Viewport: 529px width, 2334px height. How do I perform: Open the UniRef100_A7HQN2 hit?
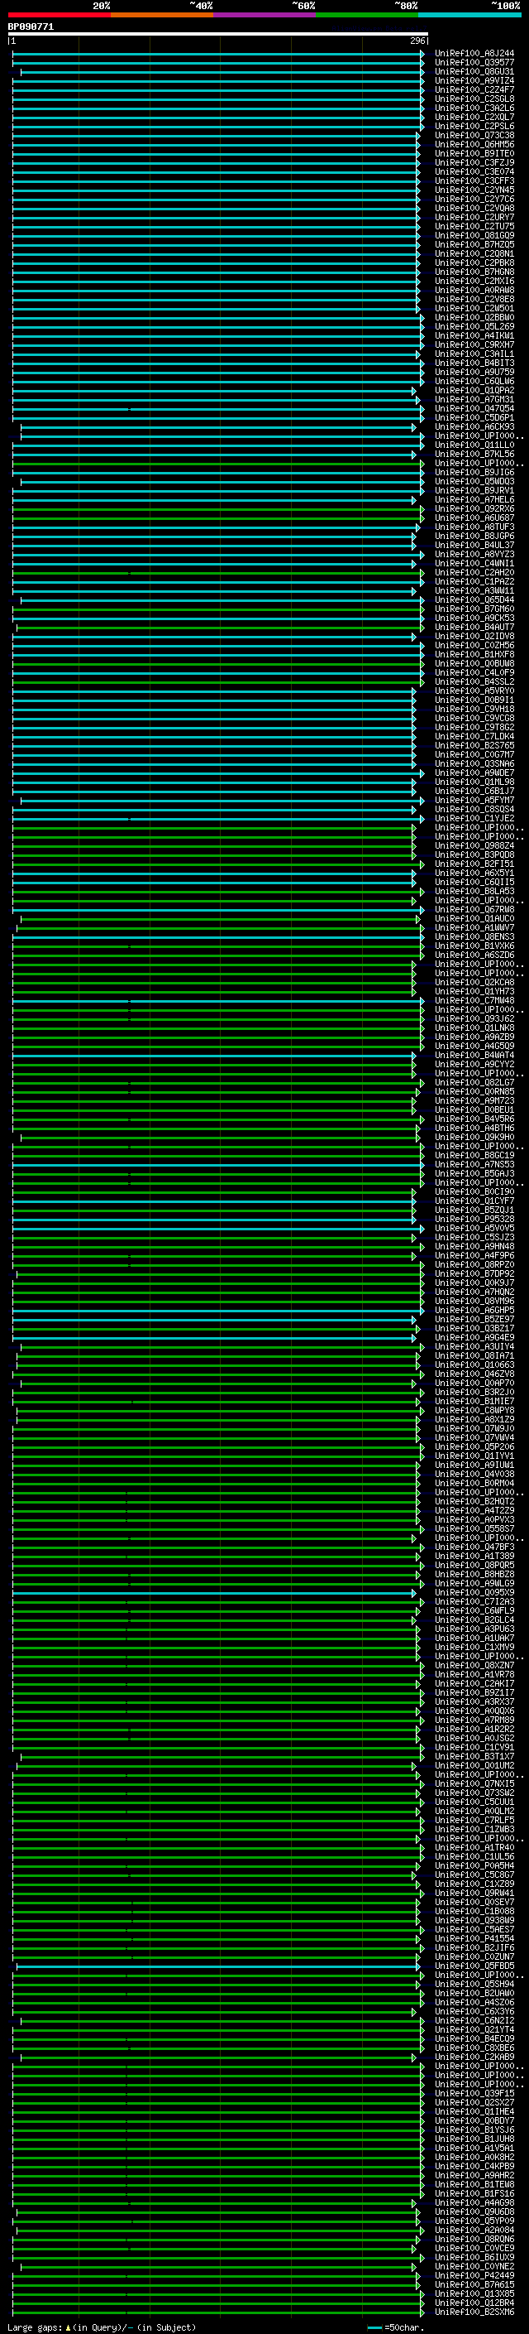(x=474, y=1292)
